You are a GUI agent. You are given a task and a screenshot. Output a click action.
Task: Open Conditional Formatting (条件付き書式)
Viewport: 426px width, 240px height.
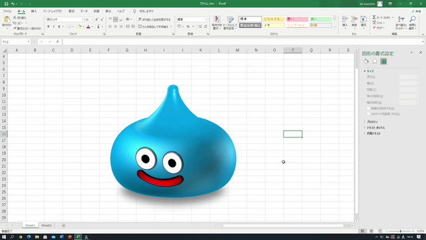[217, 23]
